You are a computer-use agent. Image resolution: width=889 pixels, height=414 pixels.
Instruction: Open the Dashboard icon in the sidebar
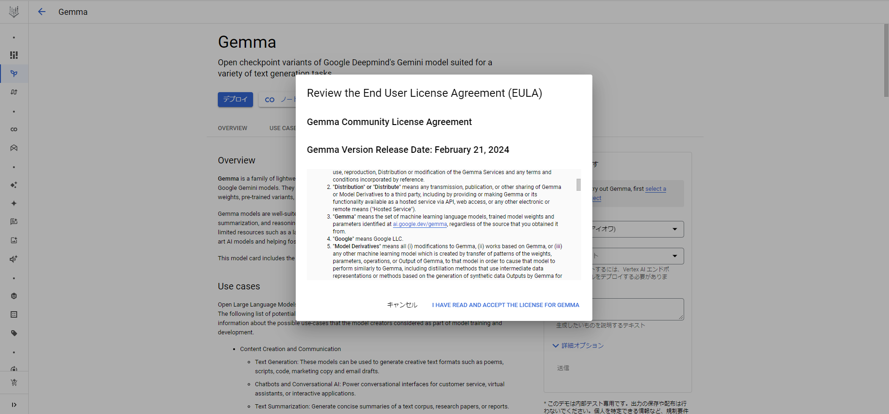click(x=14, y=55)
